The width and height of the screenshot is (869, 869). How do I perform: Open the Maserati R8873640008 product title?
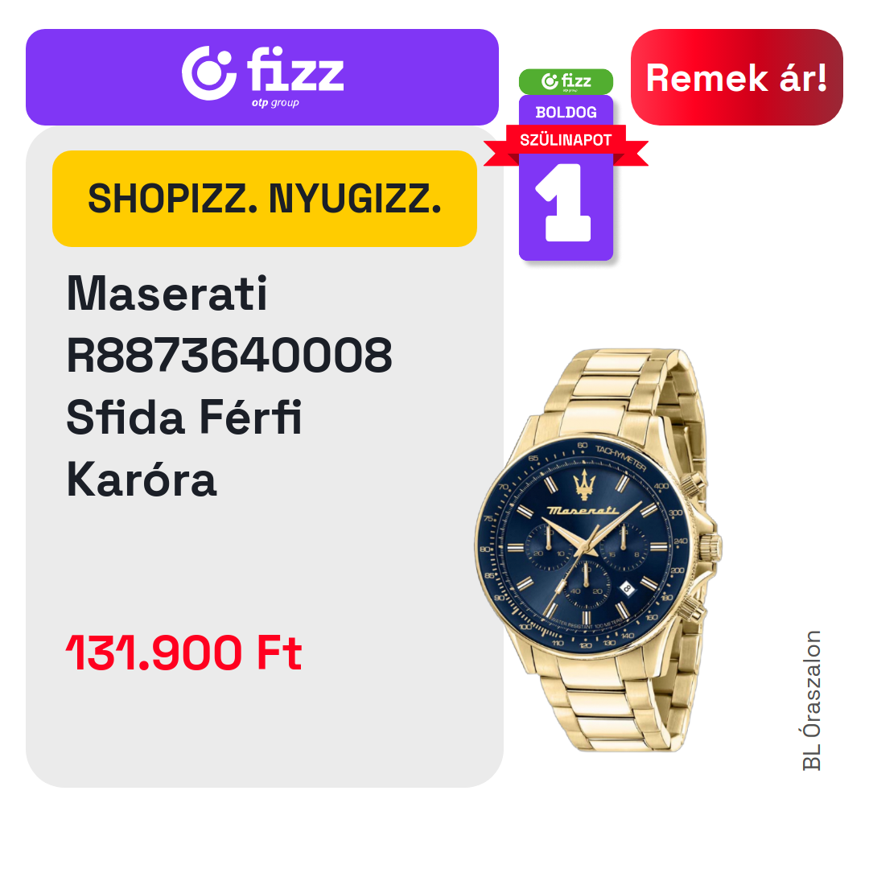229,386
